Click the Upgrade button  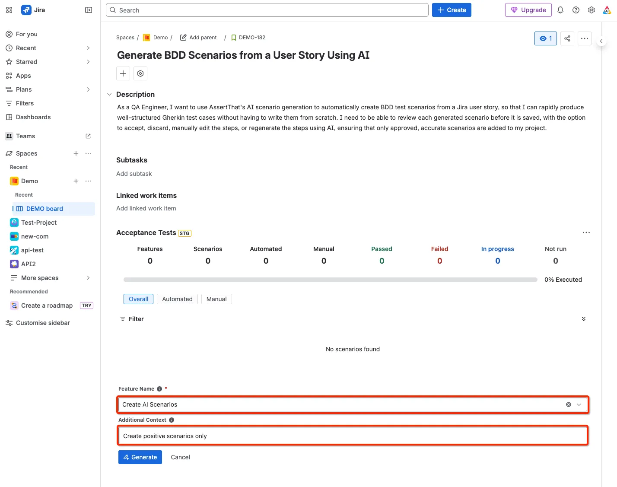click(528, 10)
